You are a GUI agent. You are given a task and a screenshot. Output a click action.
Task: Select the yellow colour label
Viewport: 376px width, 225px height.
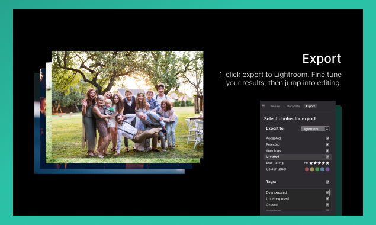[x=312, y=169]
